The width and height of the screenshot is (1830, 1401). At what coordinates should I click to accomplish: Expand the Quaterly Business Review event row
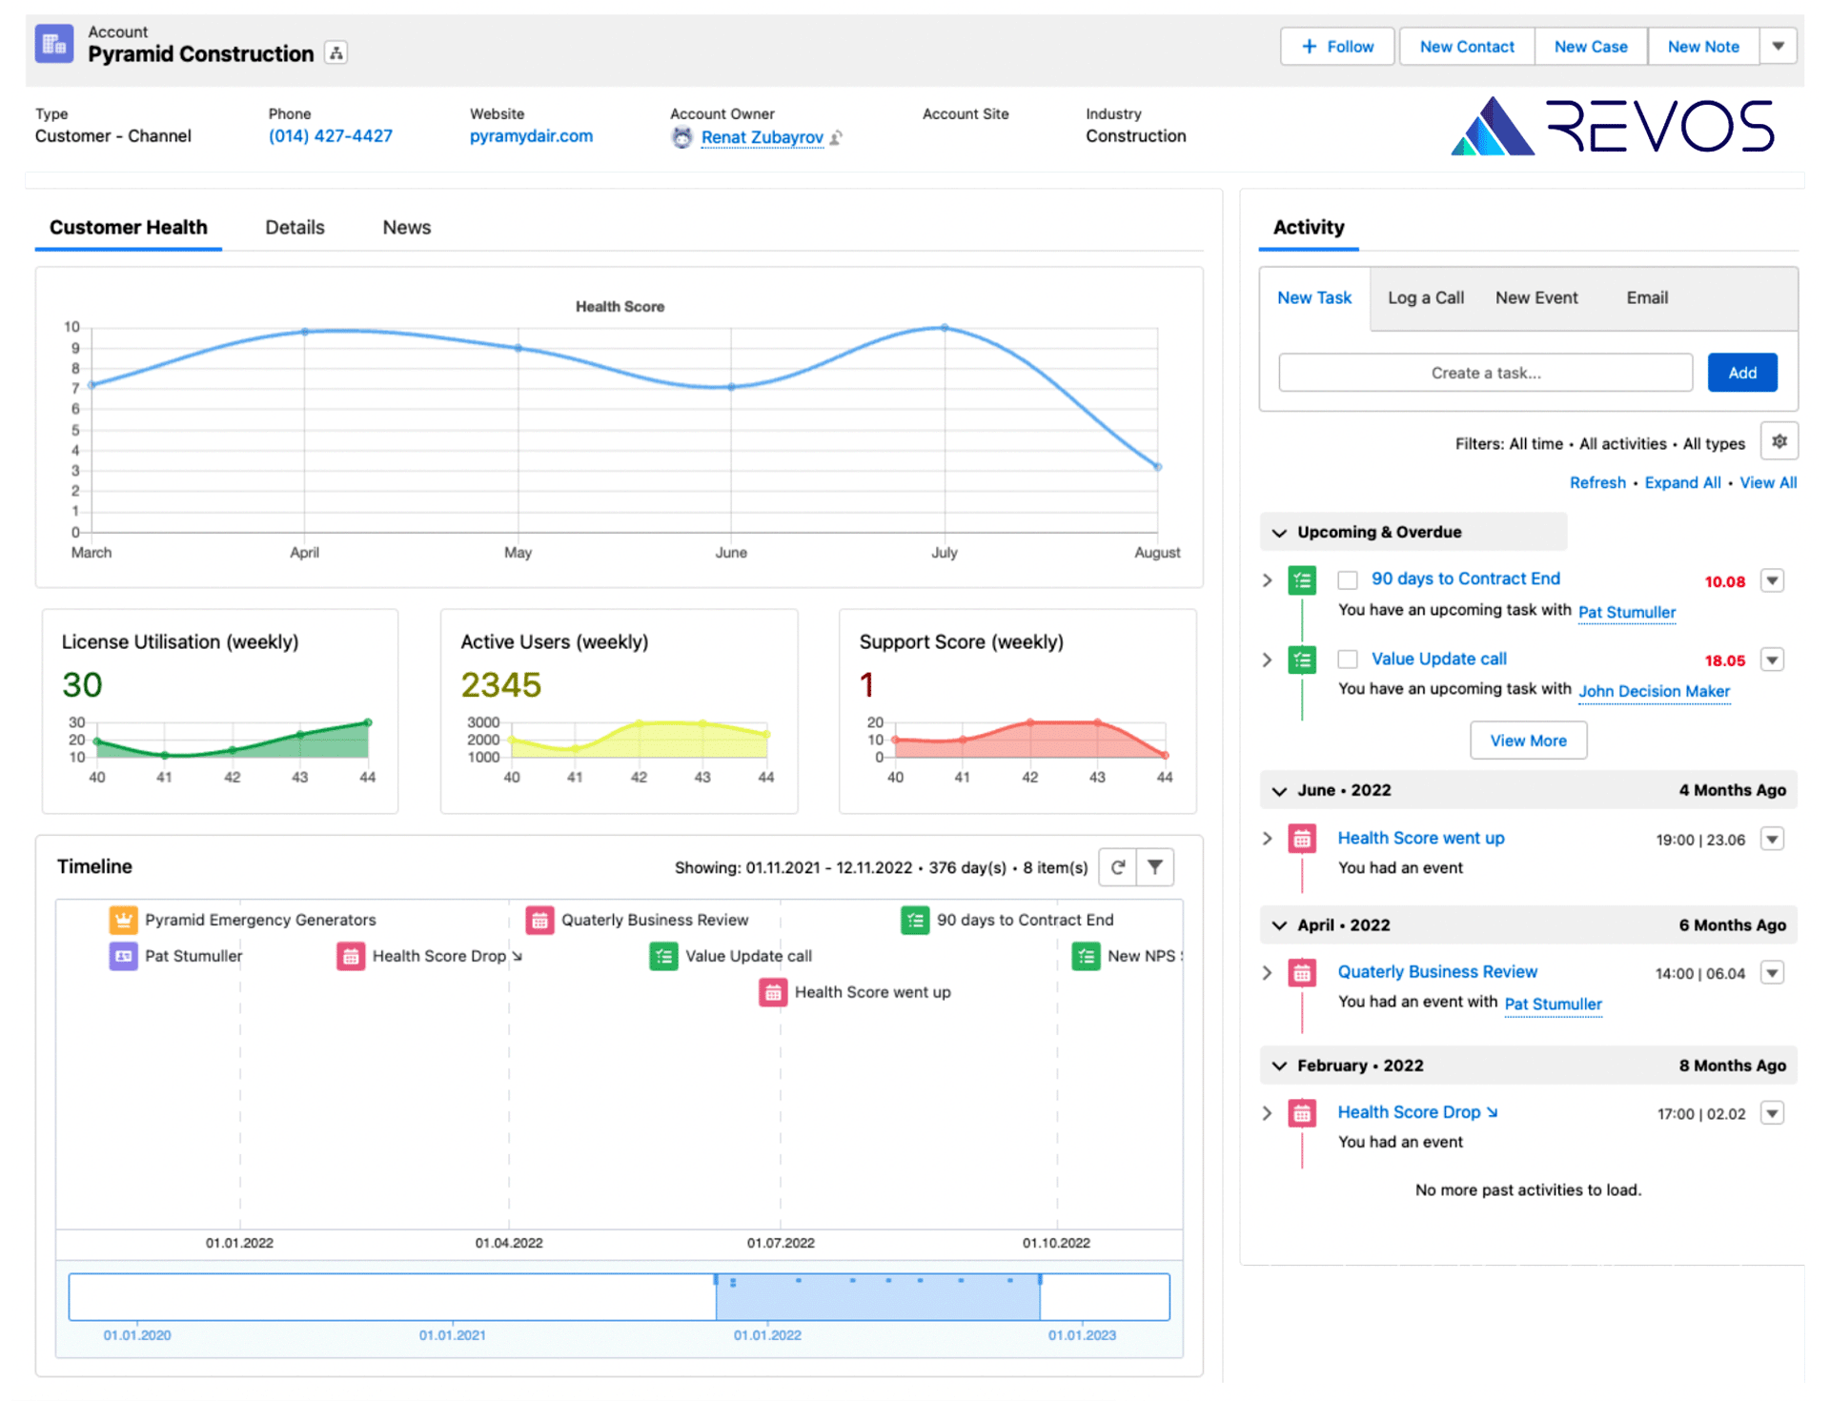[x=1267, y=973]
